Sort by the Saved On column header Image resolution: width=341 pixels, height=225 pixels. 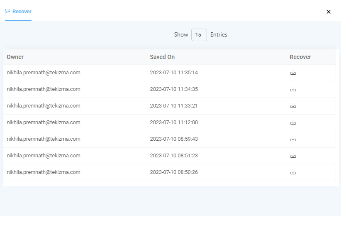tap(162, 57)
